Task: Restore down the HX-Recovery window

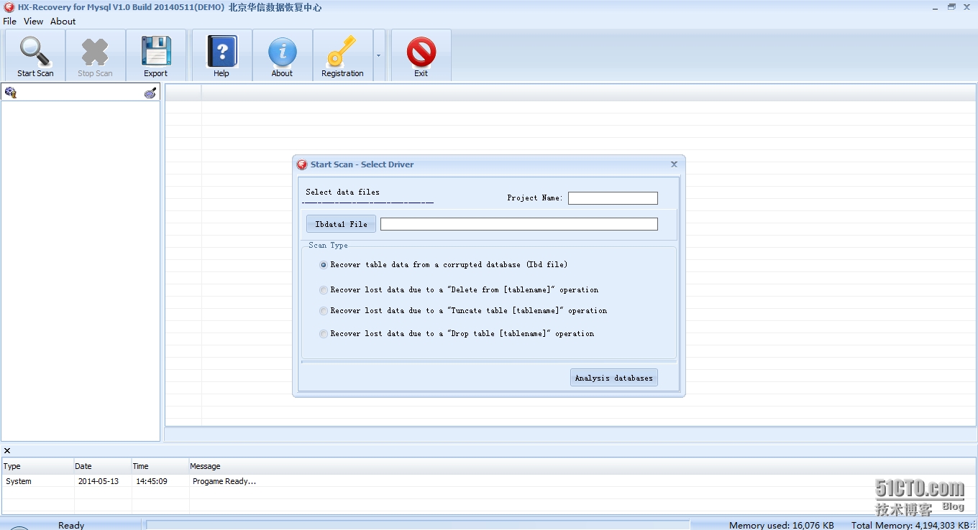Action: (x=951, y=7)
